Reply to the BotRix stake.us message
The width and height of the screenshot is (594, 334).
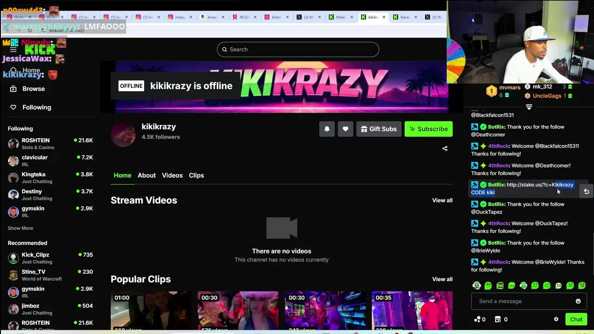(586, 191)
